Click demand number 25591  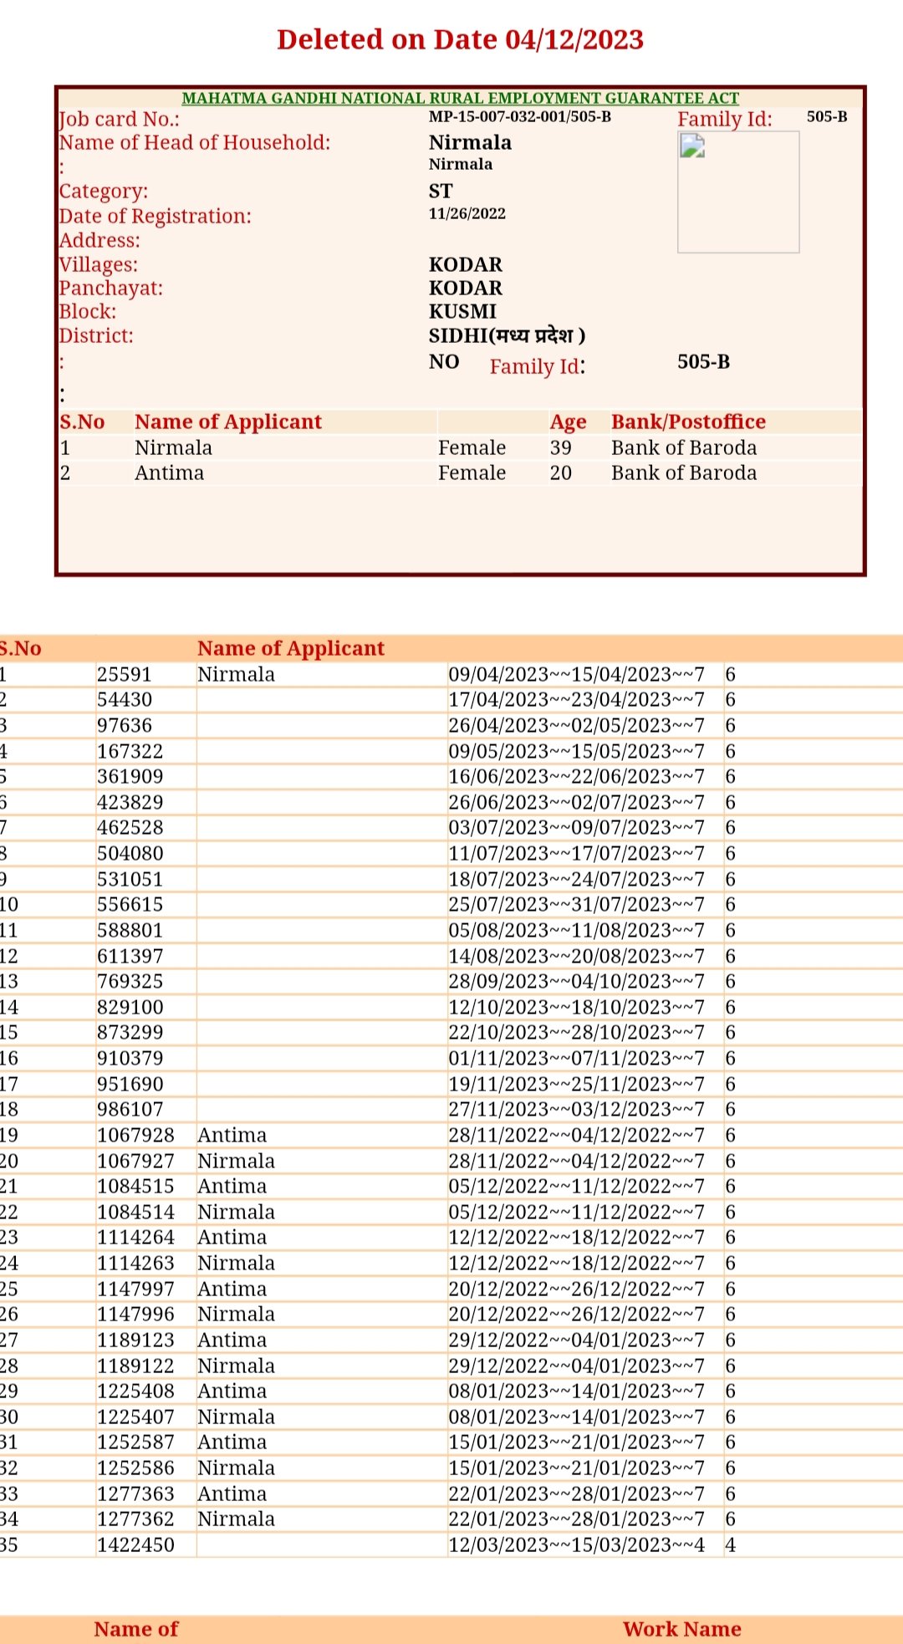point(124,675)
